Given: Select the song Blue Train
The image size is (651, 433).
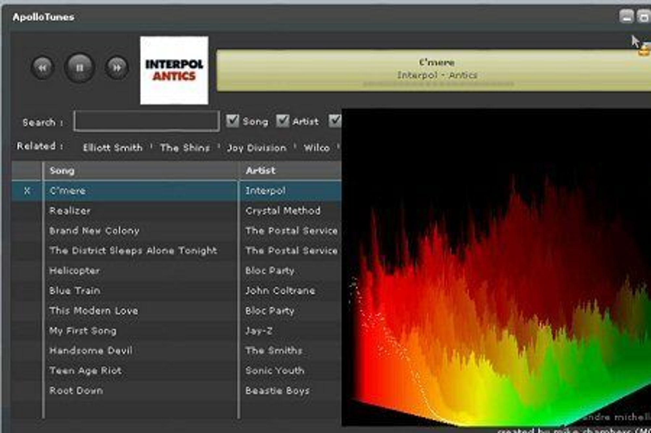Looking at the screenshot, I should point(75,291).
